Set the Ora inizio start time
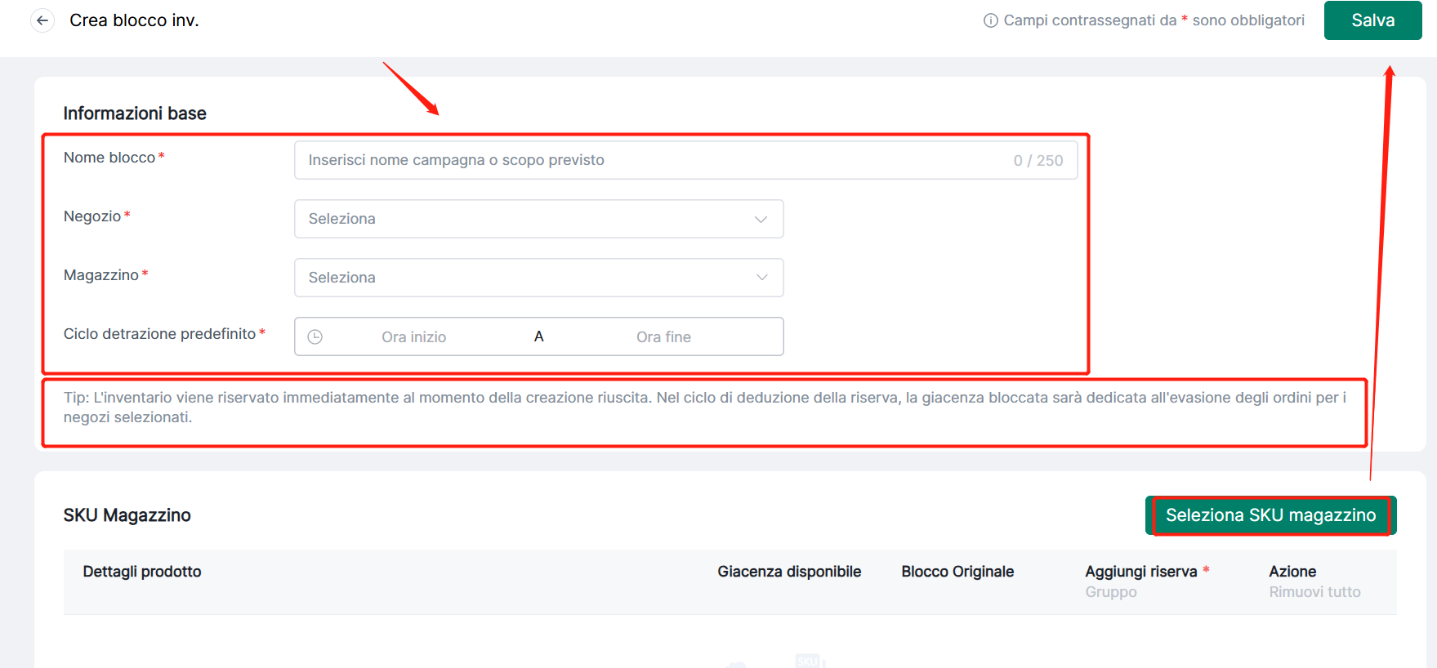Viewport: 1437px width, 668px height. [x=413, y=336]
